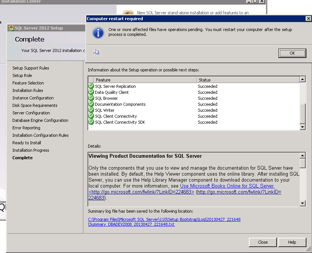Screen dimensions: 312x253
Task: Click OK in the restart required dialog
Action: coord(292,53)
